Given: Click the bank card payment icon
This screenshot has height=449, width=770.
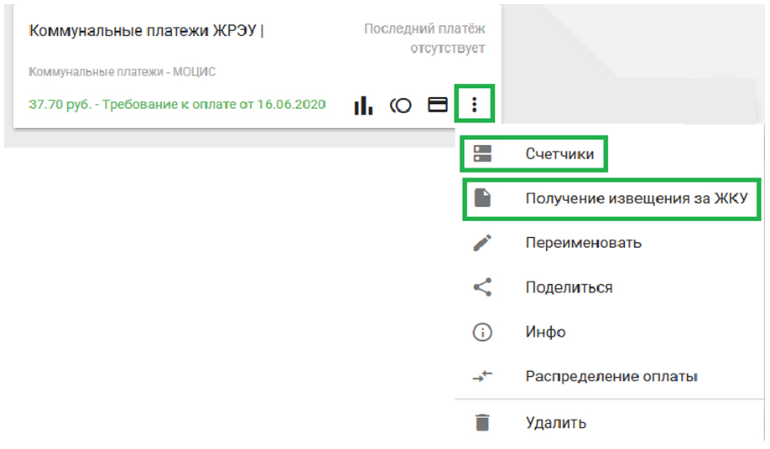Looking at the screenshot, I should pos(437,106).
